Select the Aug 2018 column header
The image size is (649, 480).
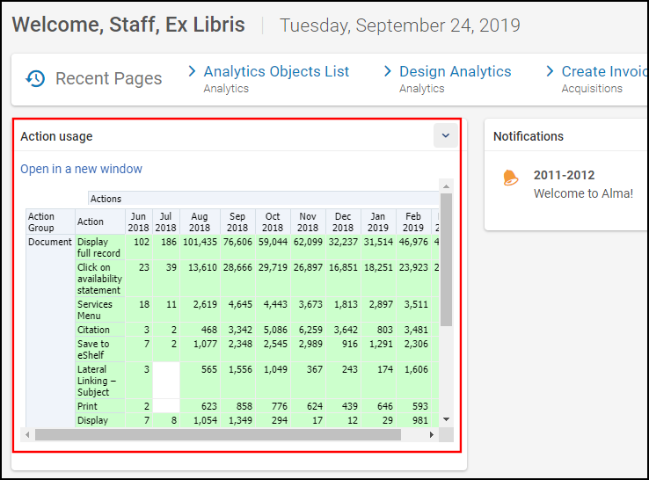pyautogui.click(x=199, y=222)
